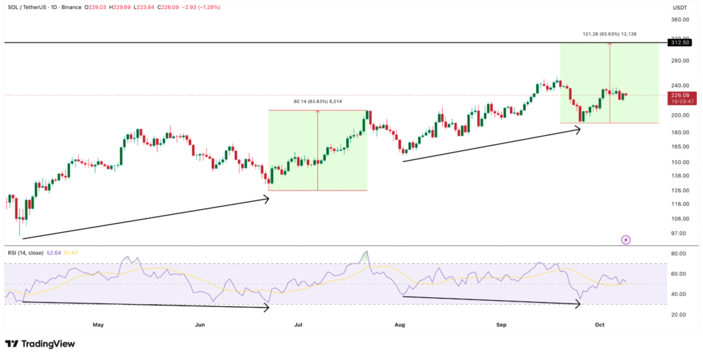Click the Sep label on time axis
Image resolution: width=703 pixels, height=357 pixels.
click(x=501, y=325)
